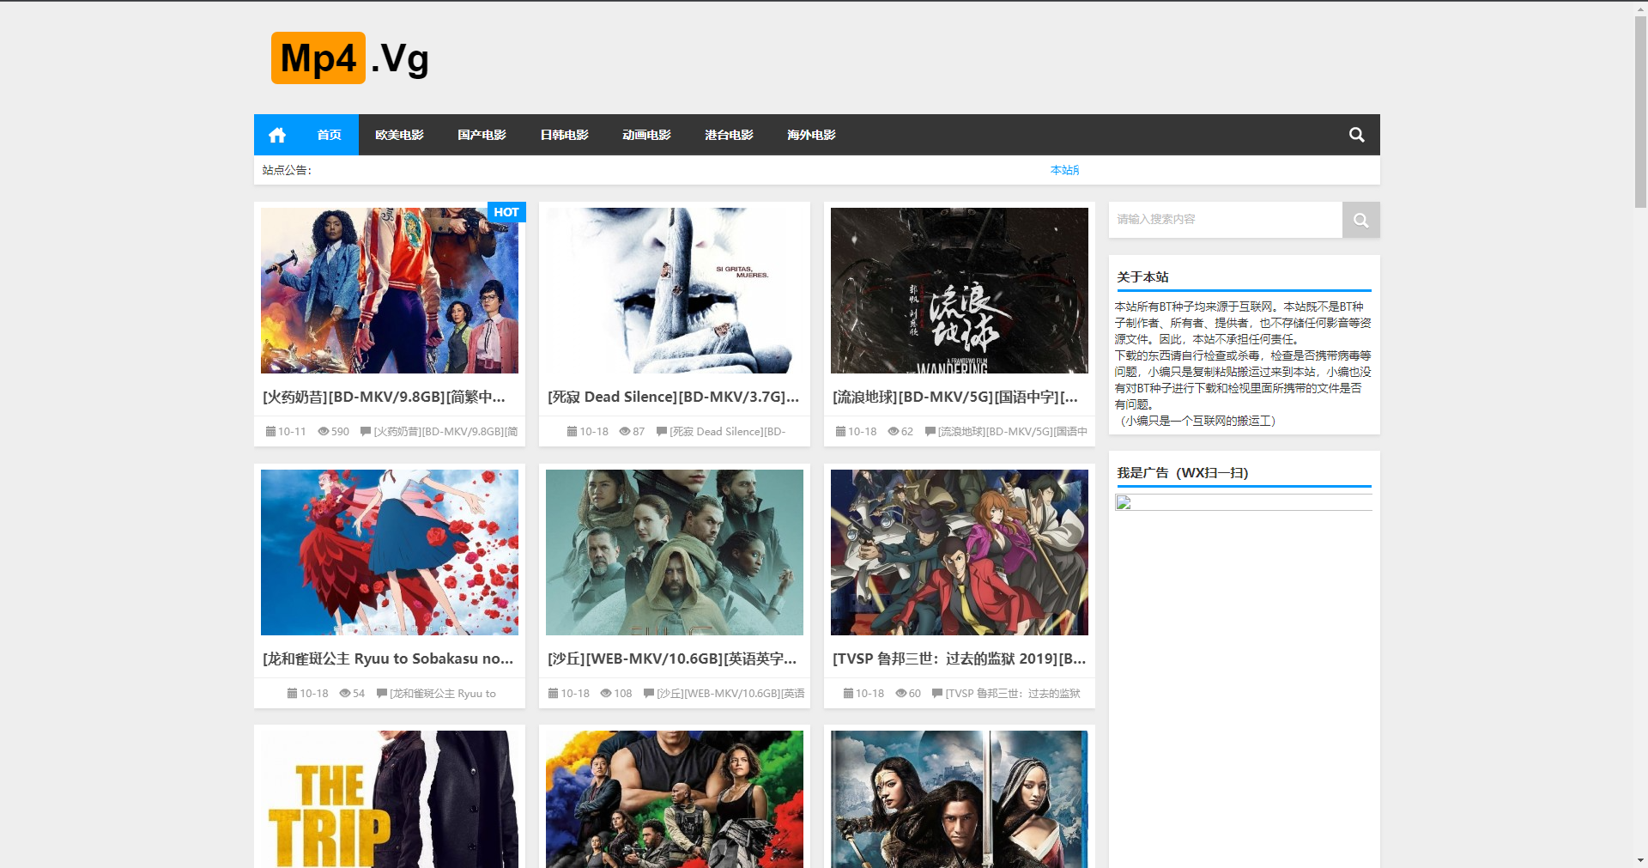Open the 海外电影 category
Viewport: 1648px width, 868px height.
[x=811, y=135]
